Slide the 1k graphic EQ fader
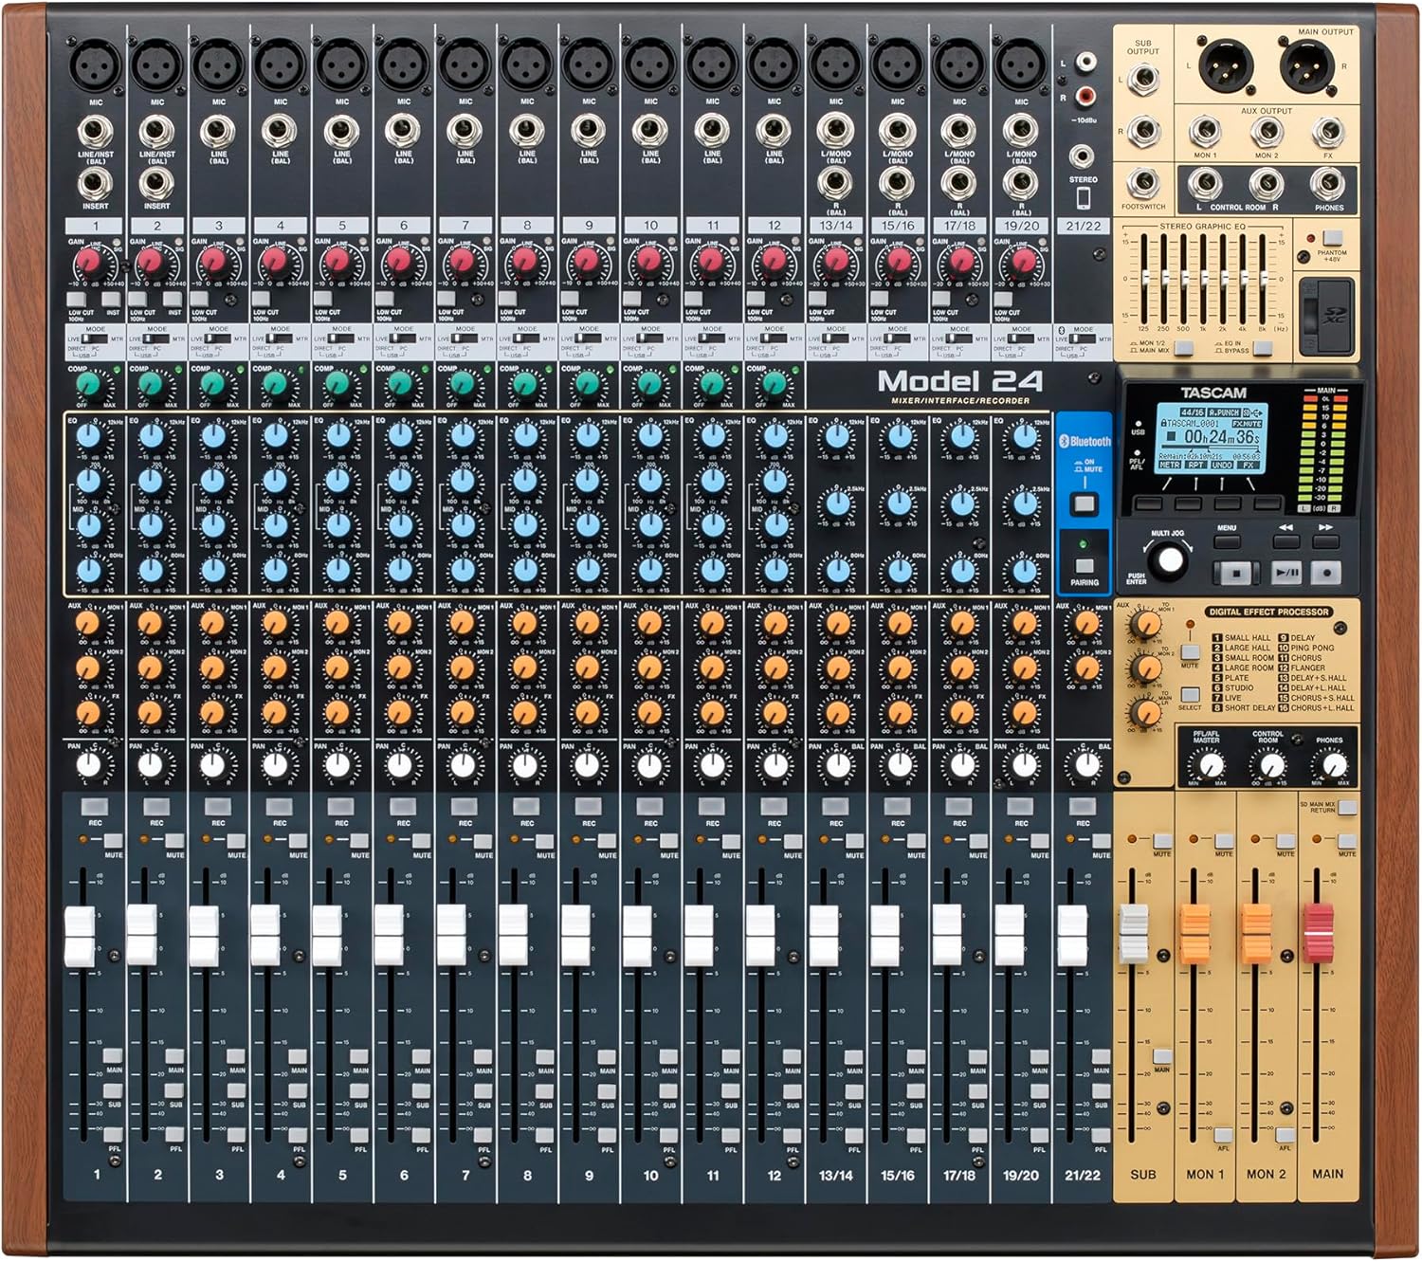1422x1262 pixels. (x=1205, y=277)
